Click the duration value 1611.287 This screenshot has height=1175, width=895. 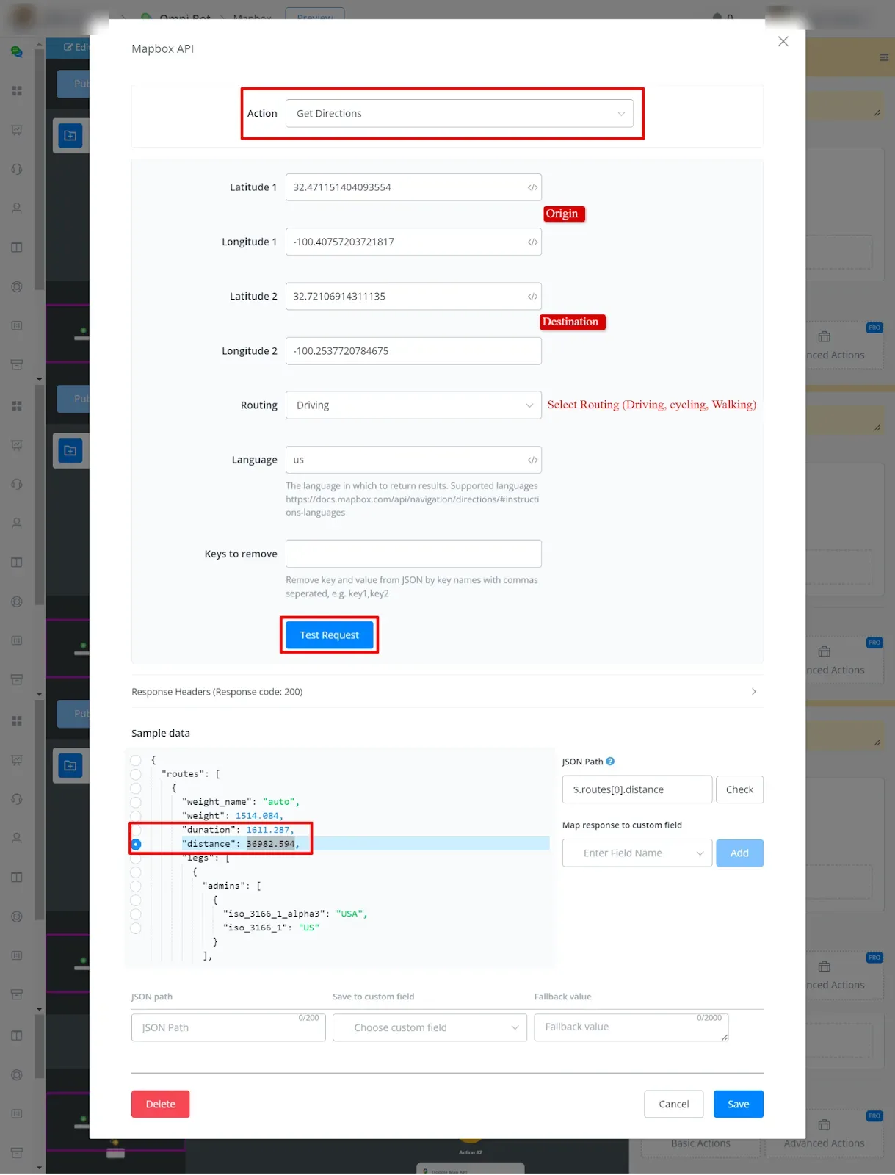click(268, 831)
